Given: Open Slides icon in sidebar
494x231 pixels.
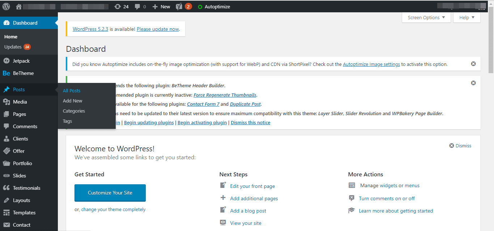Looking at the screenshot, I should (x=6, y=176).
